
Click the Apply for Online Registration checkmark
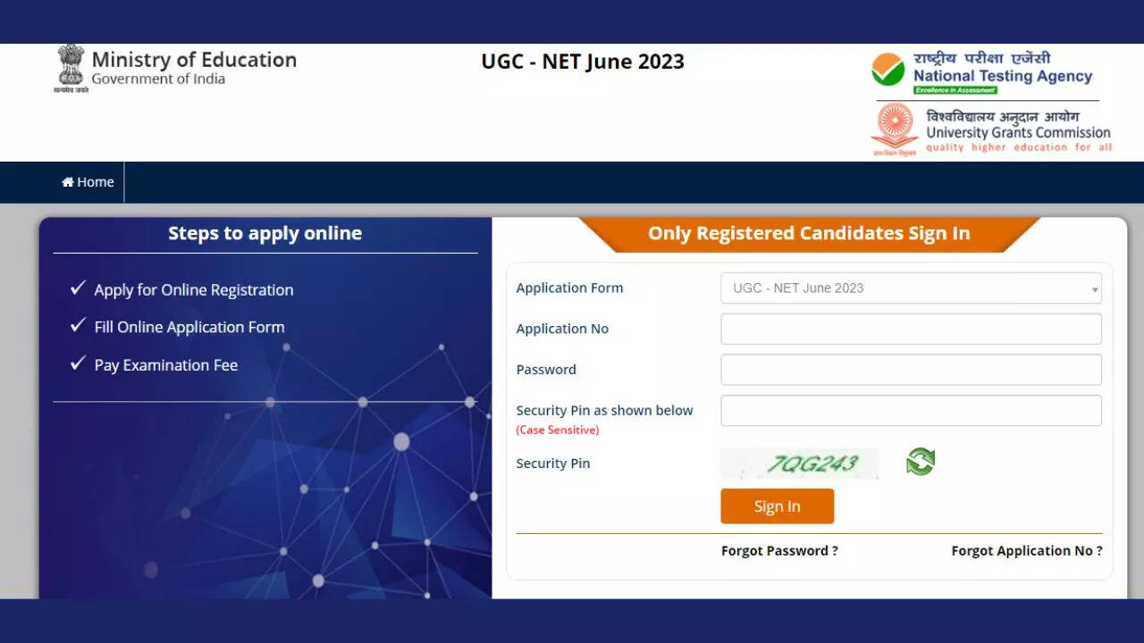coord(78,288)
